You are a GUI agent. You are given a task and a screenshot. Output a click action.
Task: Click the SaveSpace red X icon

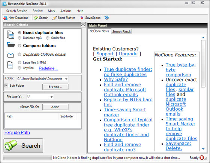click(82, 18)
